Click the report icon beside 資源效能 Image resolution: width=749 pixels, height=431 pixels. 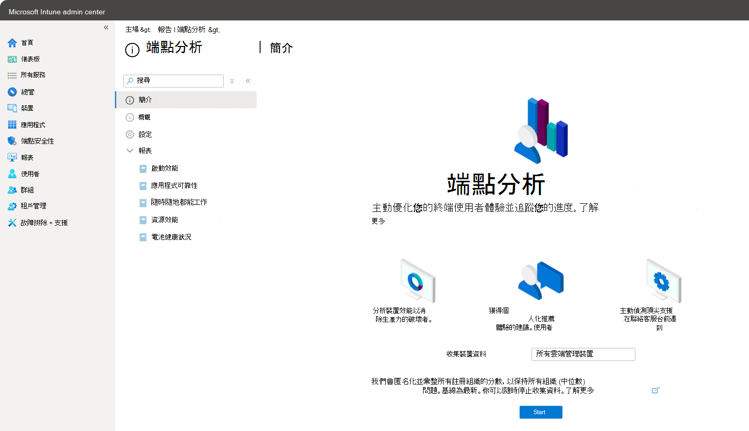[x=143, y=220]
